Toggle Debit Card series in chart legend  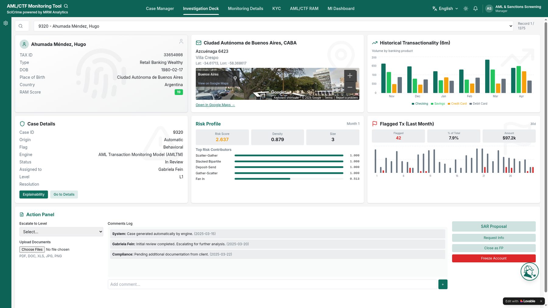(x=478, y=104)
